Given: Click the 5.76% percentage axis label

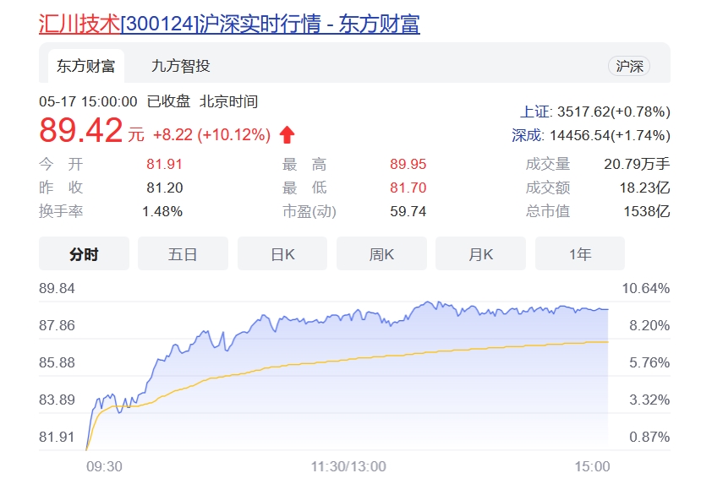Looking at the screenshot, I should pos(649,362).
